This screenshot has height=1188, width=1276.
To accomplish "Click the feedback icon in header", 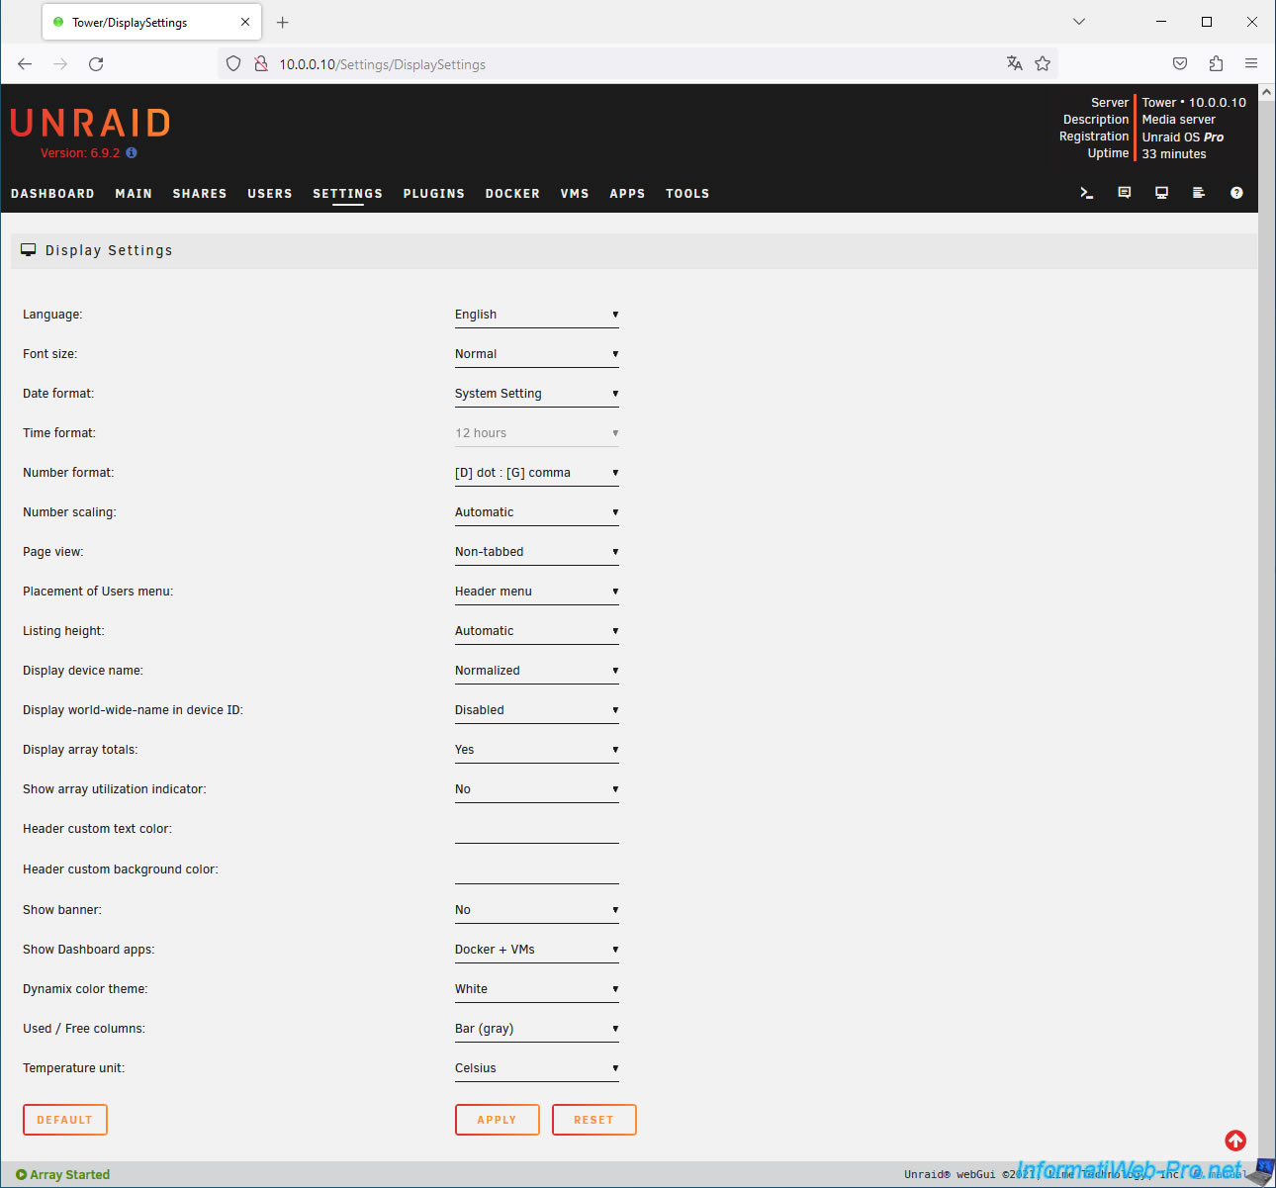I will point(1124,193).
